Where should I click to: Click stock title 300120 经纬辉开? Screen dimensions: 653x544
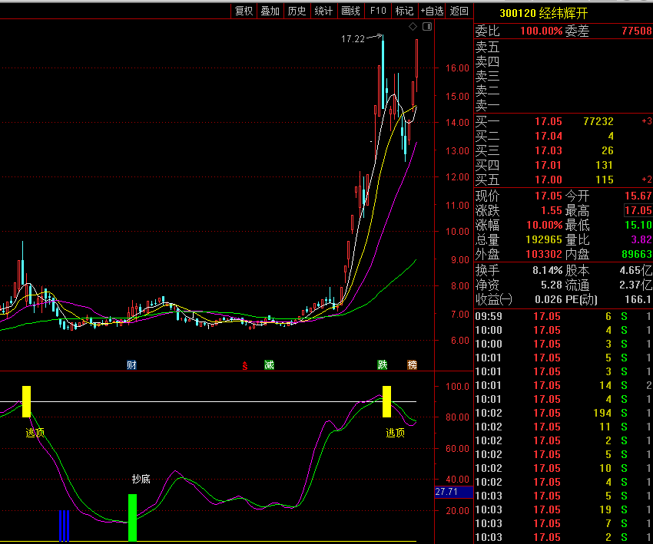pyautogui.click(x=543, y=13)
